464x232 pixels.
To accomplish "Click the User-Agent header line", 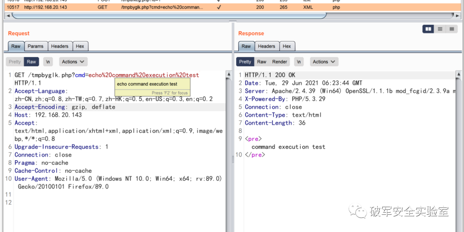I will coord(118,179).
